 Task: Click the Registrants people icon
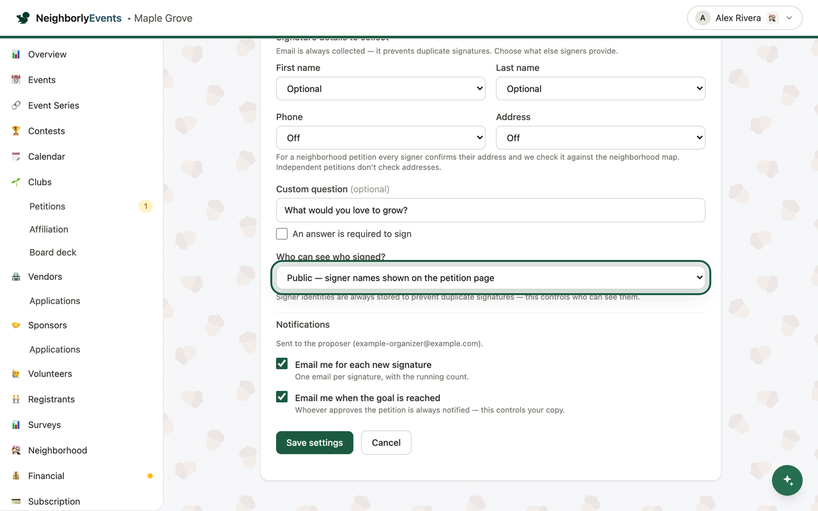(x=16, y=399)
